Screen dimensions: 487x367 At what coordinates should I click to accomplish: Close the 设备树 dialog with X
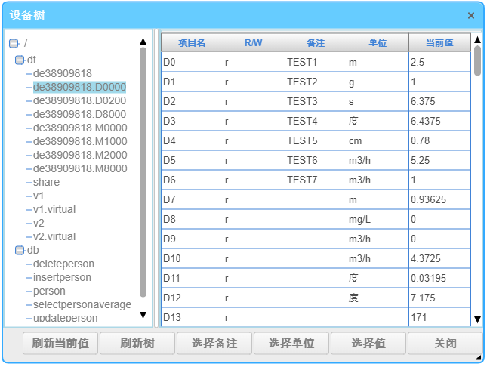pyautogui.click(x=471, y=15)
